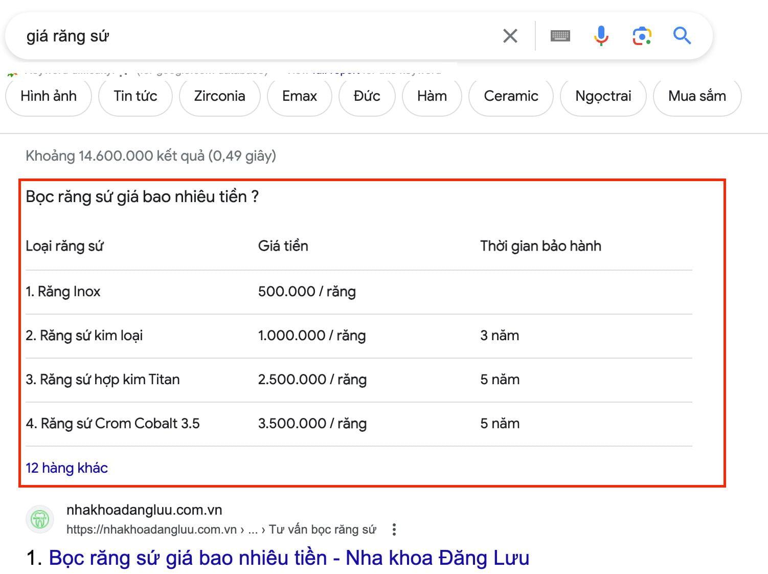This screenshot has height=574, width=768.
Task: Start voice search with the microphone icon
Action: click(x=601, y=36)
